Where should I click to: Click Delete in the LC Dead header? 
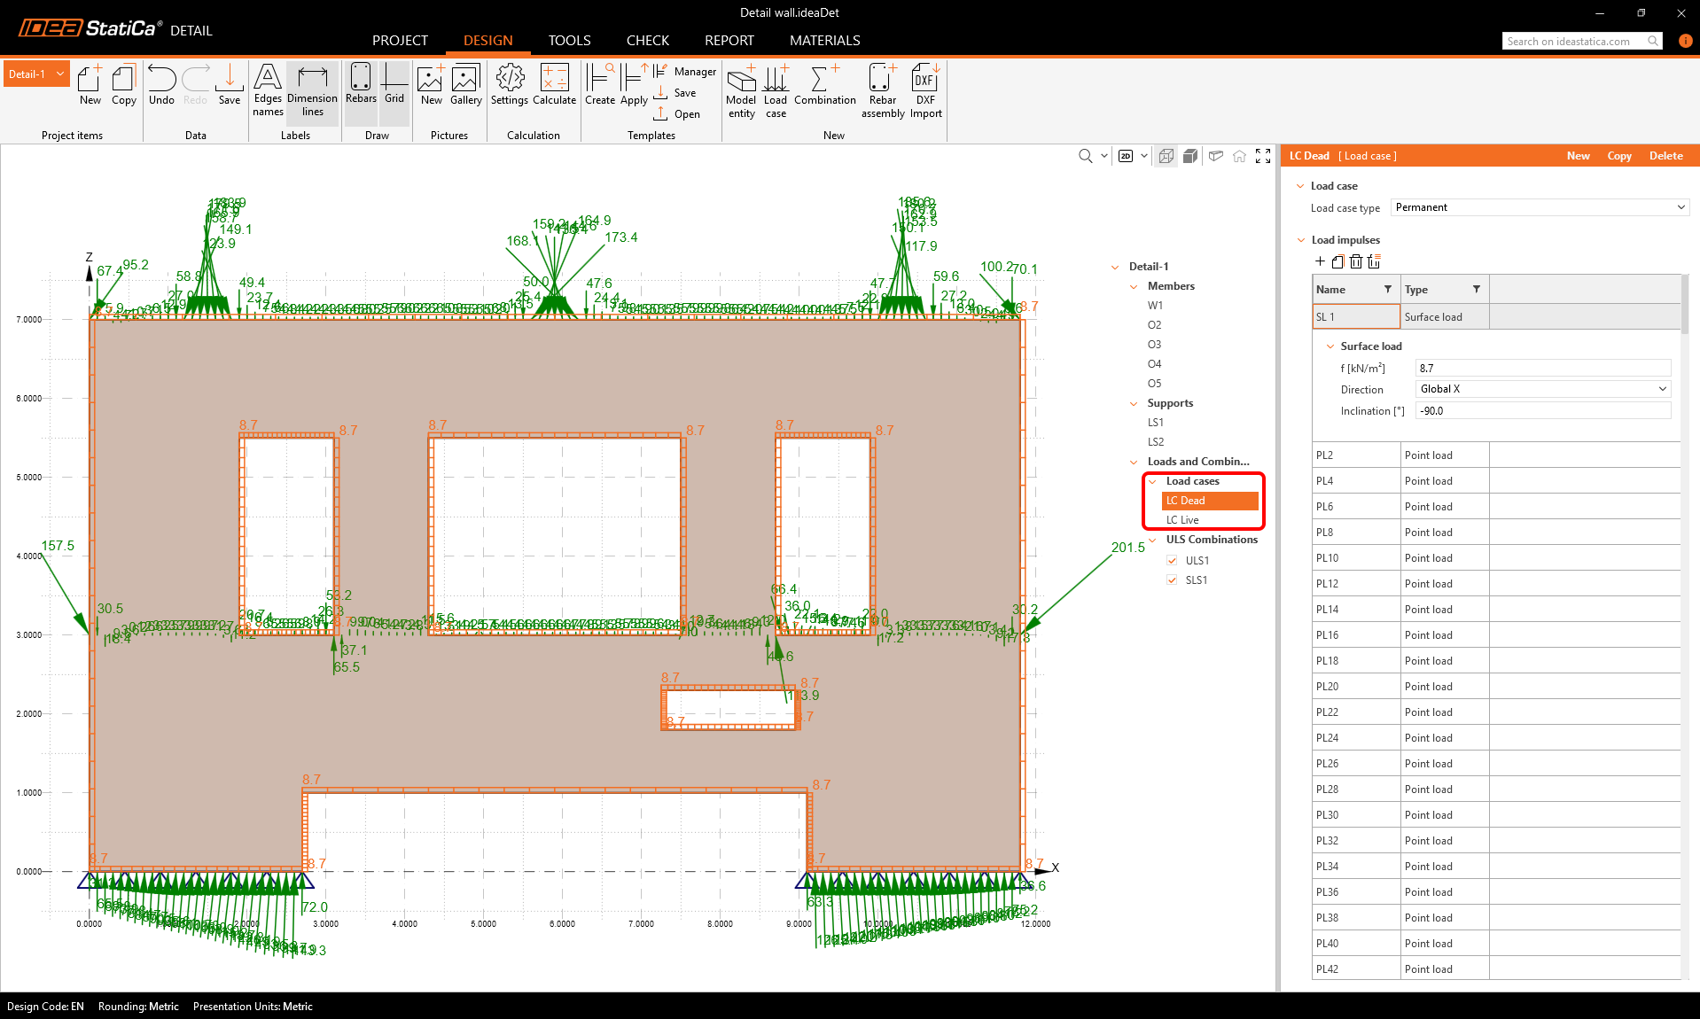1665,156
